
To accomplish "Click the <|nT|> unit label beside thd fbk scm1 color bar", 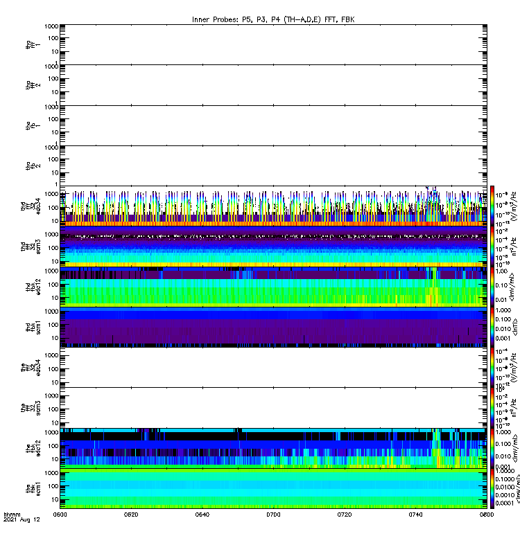I will point(515,327).
